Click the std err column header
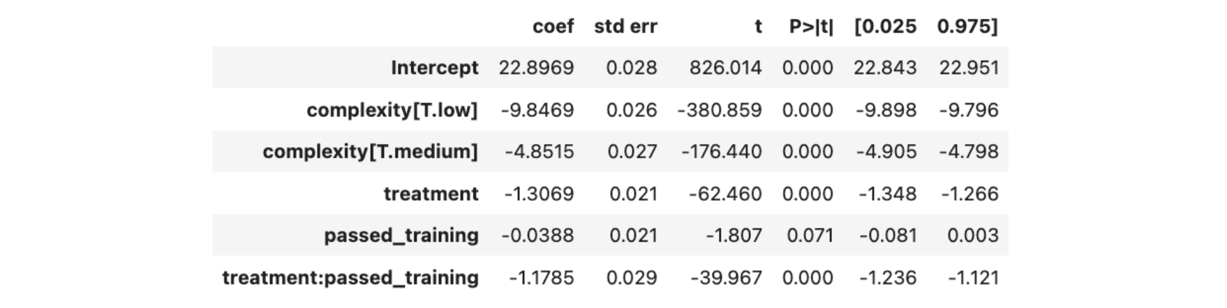The image size is (1227, 308). point(625,26)
